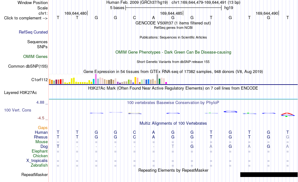Select the Chicken species row label
Image resolution: width=298 pixels, height=182 pixels.
[40, 156]
